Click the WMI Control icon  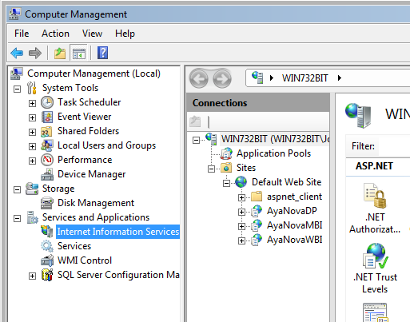pos(47,260)
